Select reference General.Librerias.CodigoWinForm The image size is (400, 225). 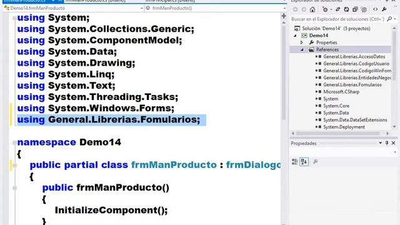pyautogui.click(x=357, y=71)
